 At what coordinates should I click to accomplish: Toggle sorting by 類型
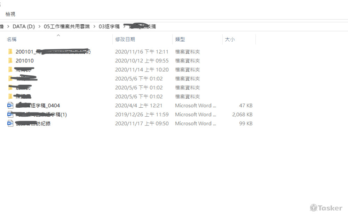[180, 39]
